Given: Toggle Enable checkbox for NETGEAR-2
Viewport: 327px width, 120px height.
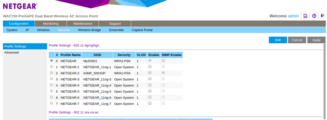Looking at the screenshot, I should (150, 73).
